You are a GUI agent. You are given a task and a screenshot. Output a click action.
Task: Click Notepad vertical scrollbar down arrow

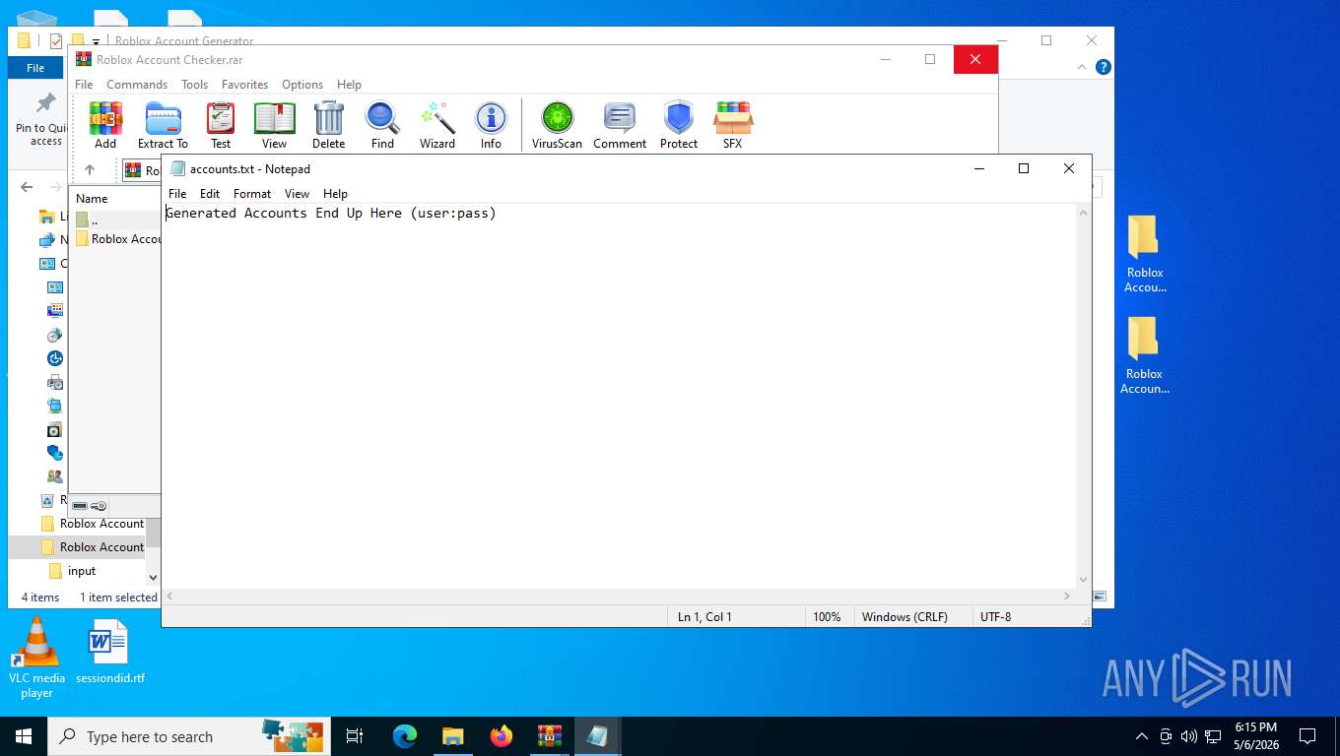[1084, 580]
